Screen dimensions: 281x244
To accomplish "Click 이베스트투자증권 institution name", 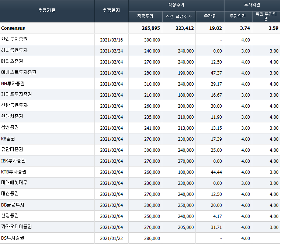I will point(19,72).
